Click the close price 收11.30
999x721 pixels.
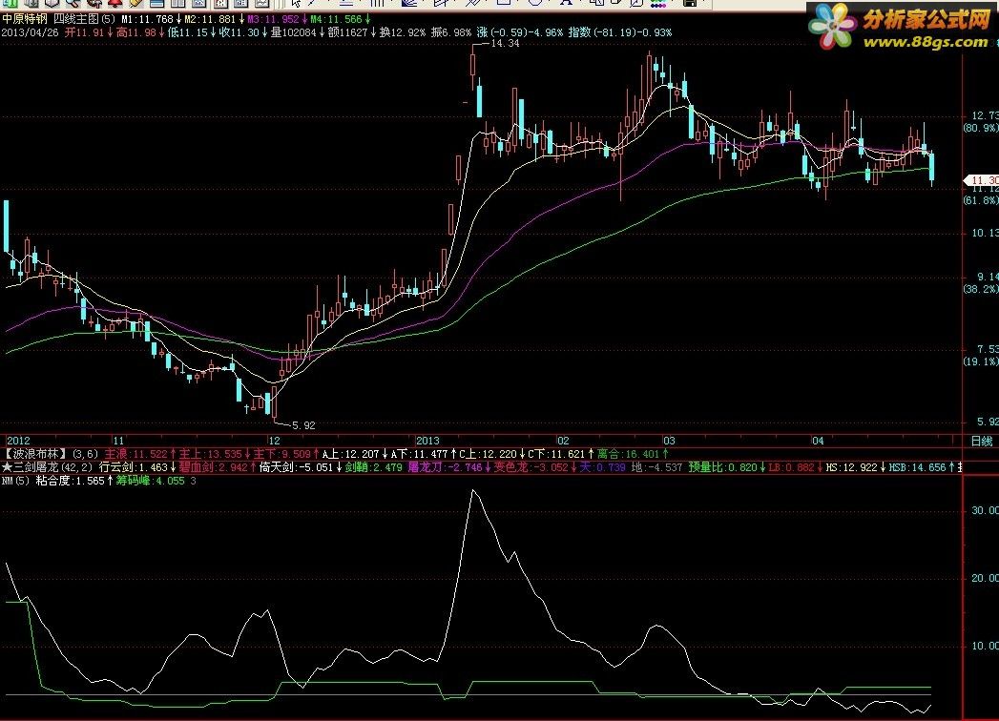(x=239, y=31)
